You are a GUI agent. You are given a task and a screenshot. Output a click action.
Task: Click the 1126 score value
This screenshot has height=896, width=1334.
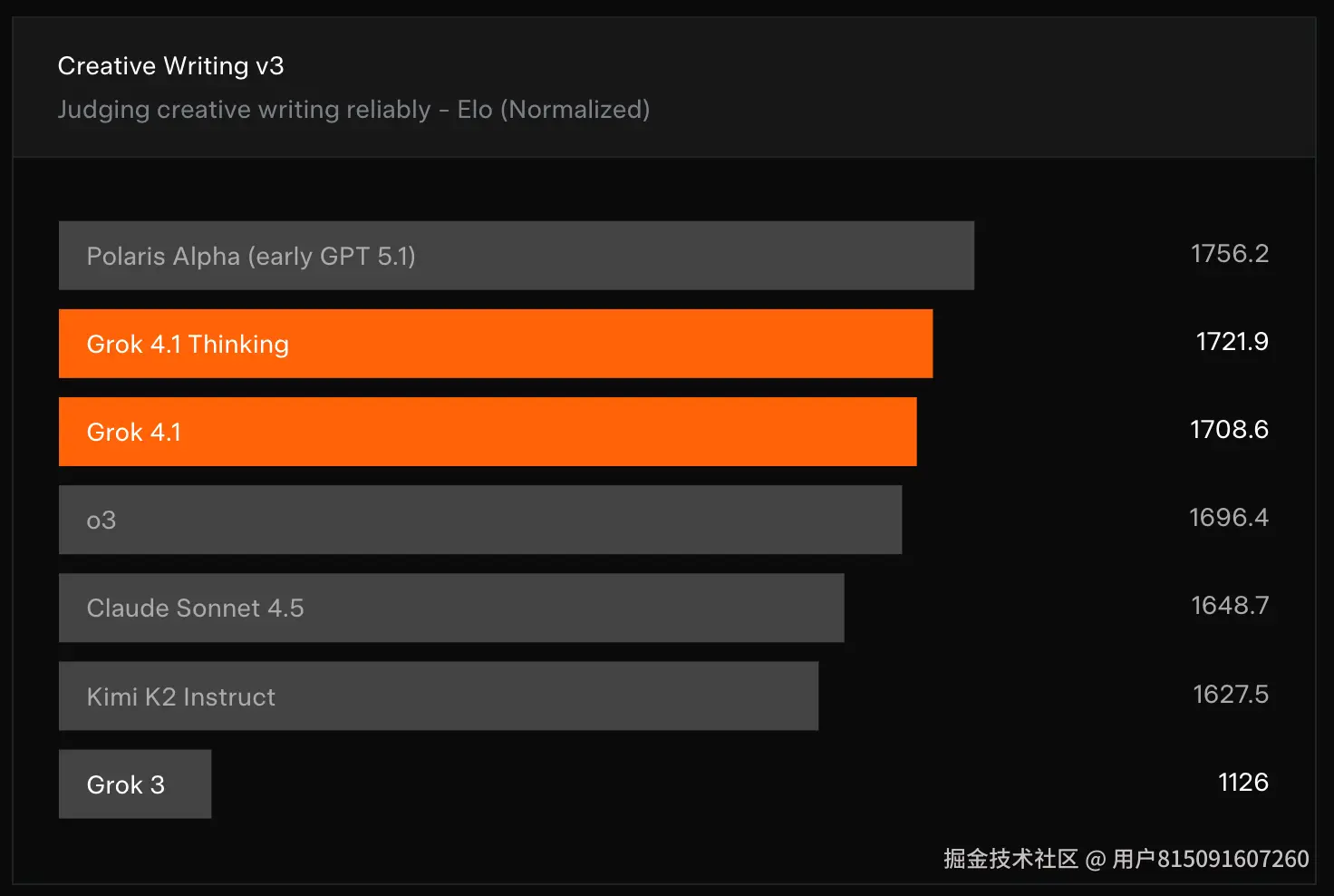(x=1243, y=783)
